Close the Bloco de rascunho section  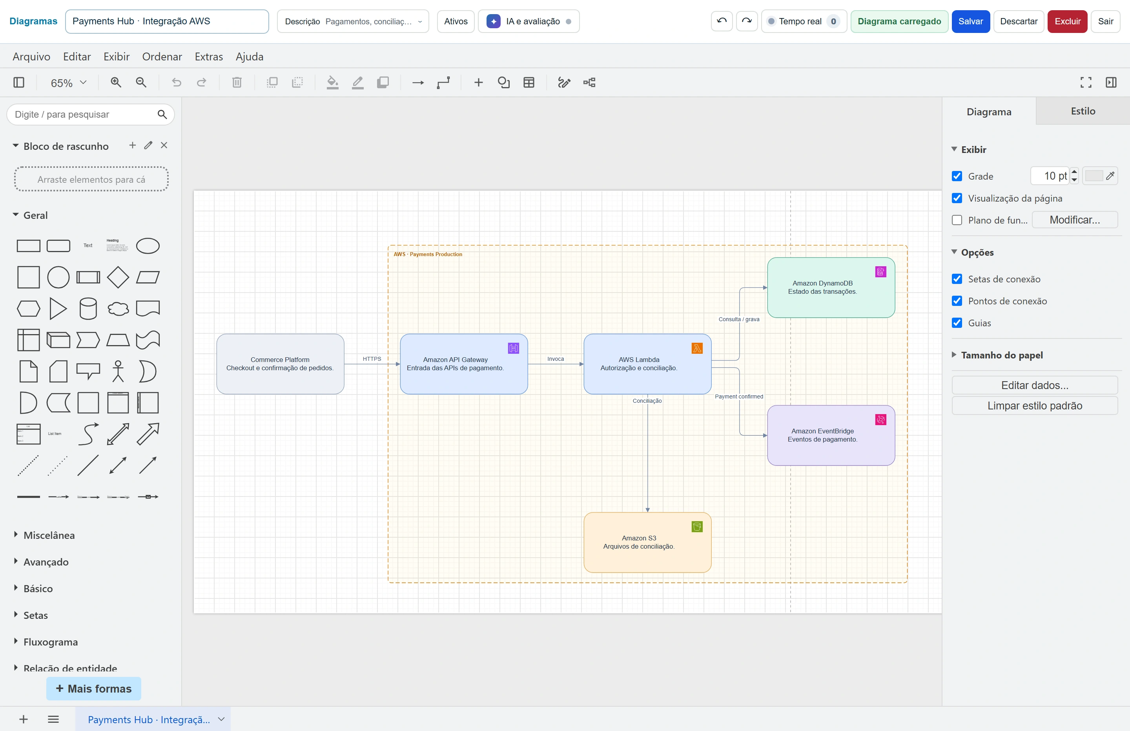tap(164, 145)
